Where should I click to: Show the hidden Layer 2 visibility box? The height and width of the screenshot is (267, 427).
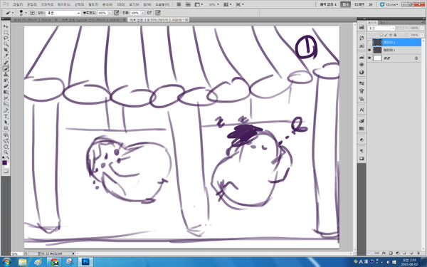(369, 42)
